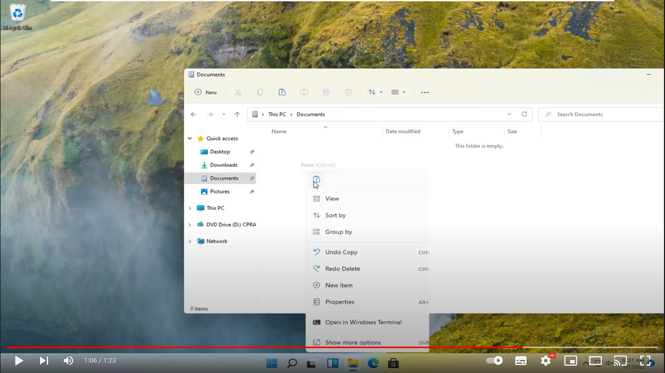Click the Search Documents field
The image size is (665, 373).
(x=601, y=114)
